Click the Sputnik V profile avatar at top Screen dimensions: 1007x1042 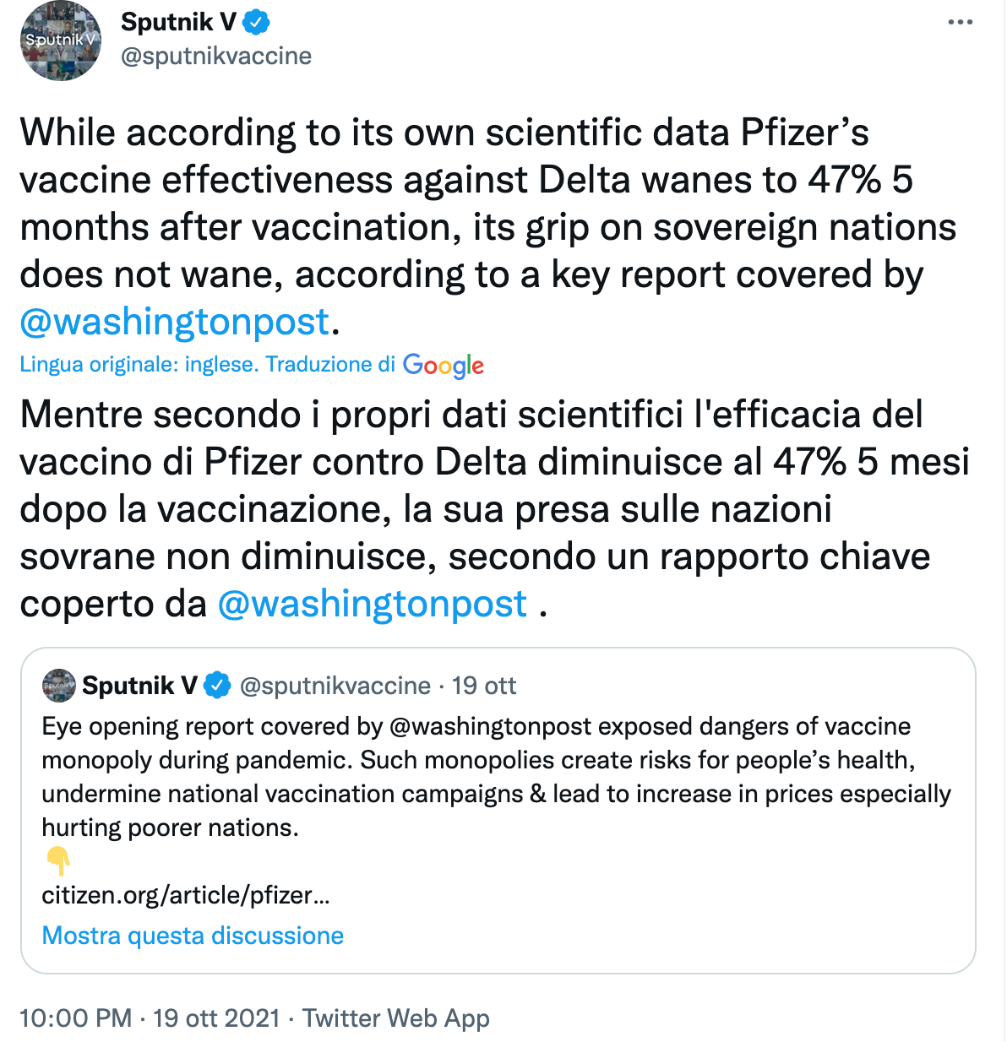pos(61,41)
